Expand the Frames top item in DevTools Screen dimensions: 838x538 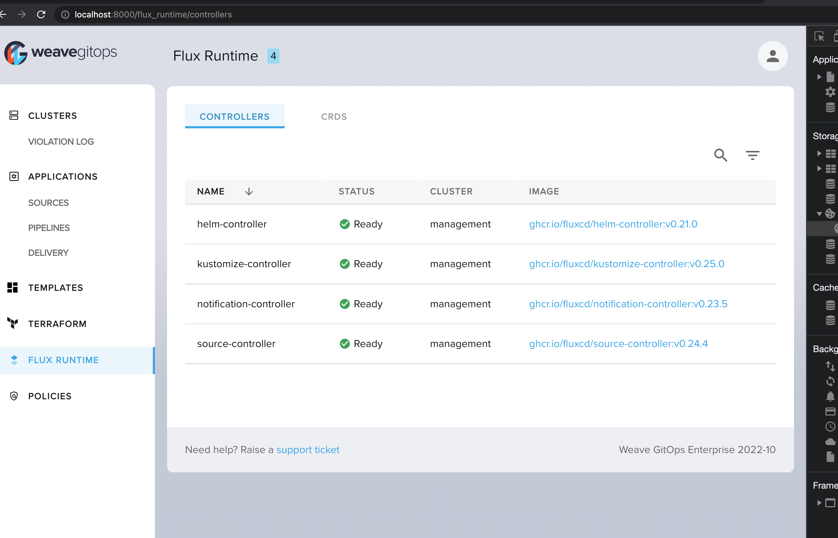coord(819,503)
